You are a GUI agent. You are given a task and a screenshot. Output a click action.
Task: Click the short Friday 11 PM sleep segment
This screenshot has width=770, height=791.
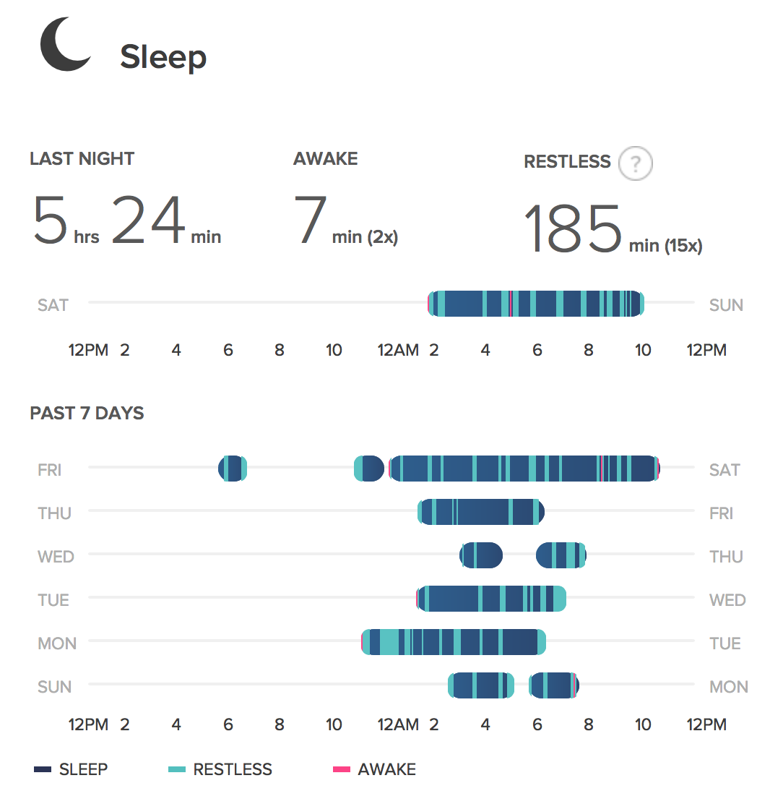(369, 469)
